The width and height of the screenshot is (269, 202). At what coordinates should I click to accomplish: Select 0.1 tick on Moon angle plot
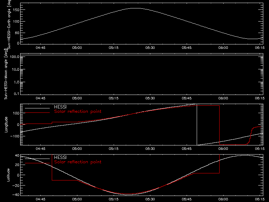tap(16, 94)
